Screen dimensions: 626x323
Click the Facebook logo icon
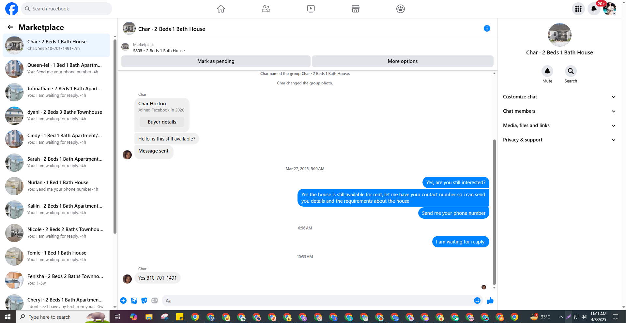[12, 9]
